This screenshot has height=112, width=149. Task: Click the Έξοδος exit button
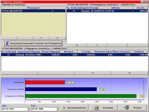pyautogui.click(x=133, y=108)
